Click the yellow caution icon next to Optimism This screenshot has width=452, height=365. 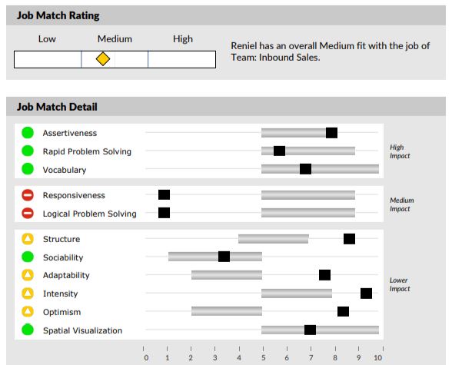point(28,311)
